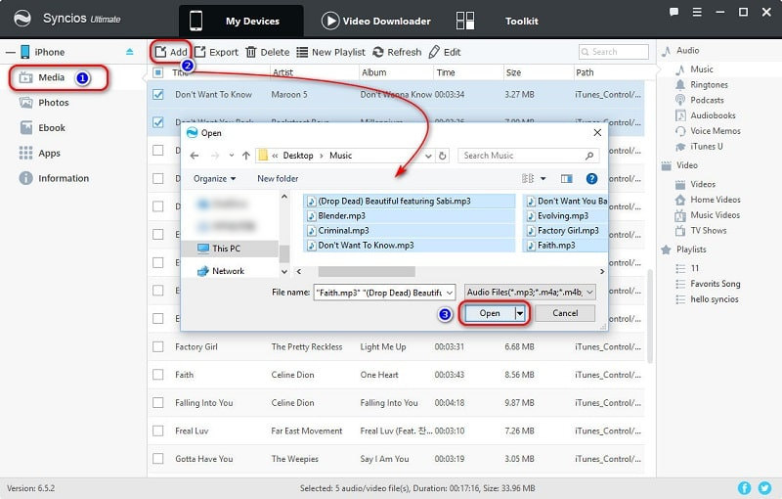The height and width of the screenshot is (499, 782).
Task: Click the Search field in toolbar
Action: 614,52
